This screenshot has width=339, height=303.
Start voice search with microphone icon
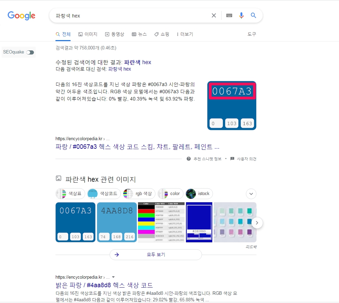(x=241, y=15)
